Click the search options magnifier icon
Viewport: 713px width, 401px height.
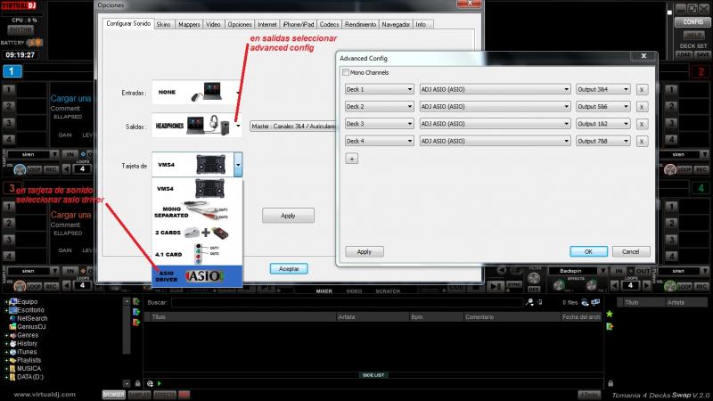(529, 302)
